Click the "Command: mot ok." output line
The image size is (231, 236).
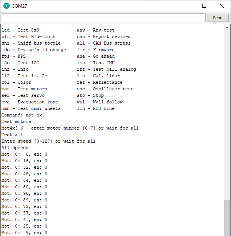[x=23, y=115]
